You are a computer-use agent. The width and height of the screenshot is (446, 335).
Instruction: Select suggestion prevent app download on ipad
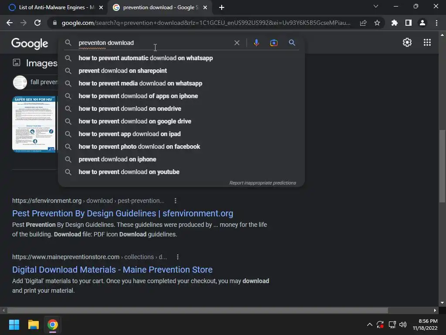(x=181, y=134)
